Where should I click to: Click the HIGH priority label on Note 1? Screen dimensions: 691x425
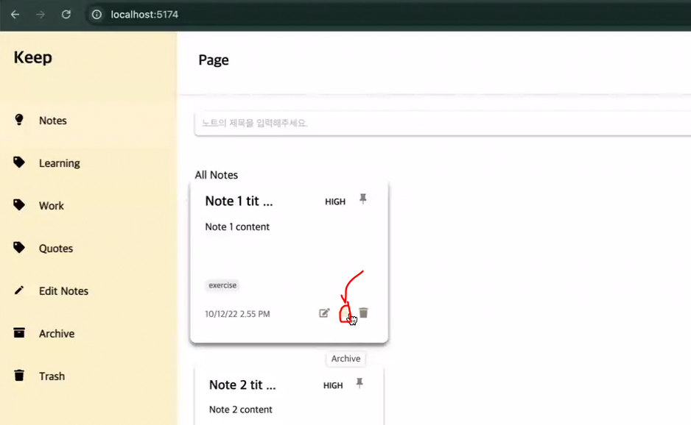point(335,202)
